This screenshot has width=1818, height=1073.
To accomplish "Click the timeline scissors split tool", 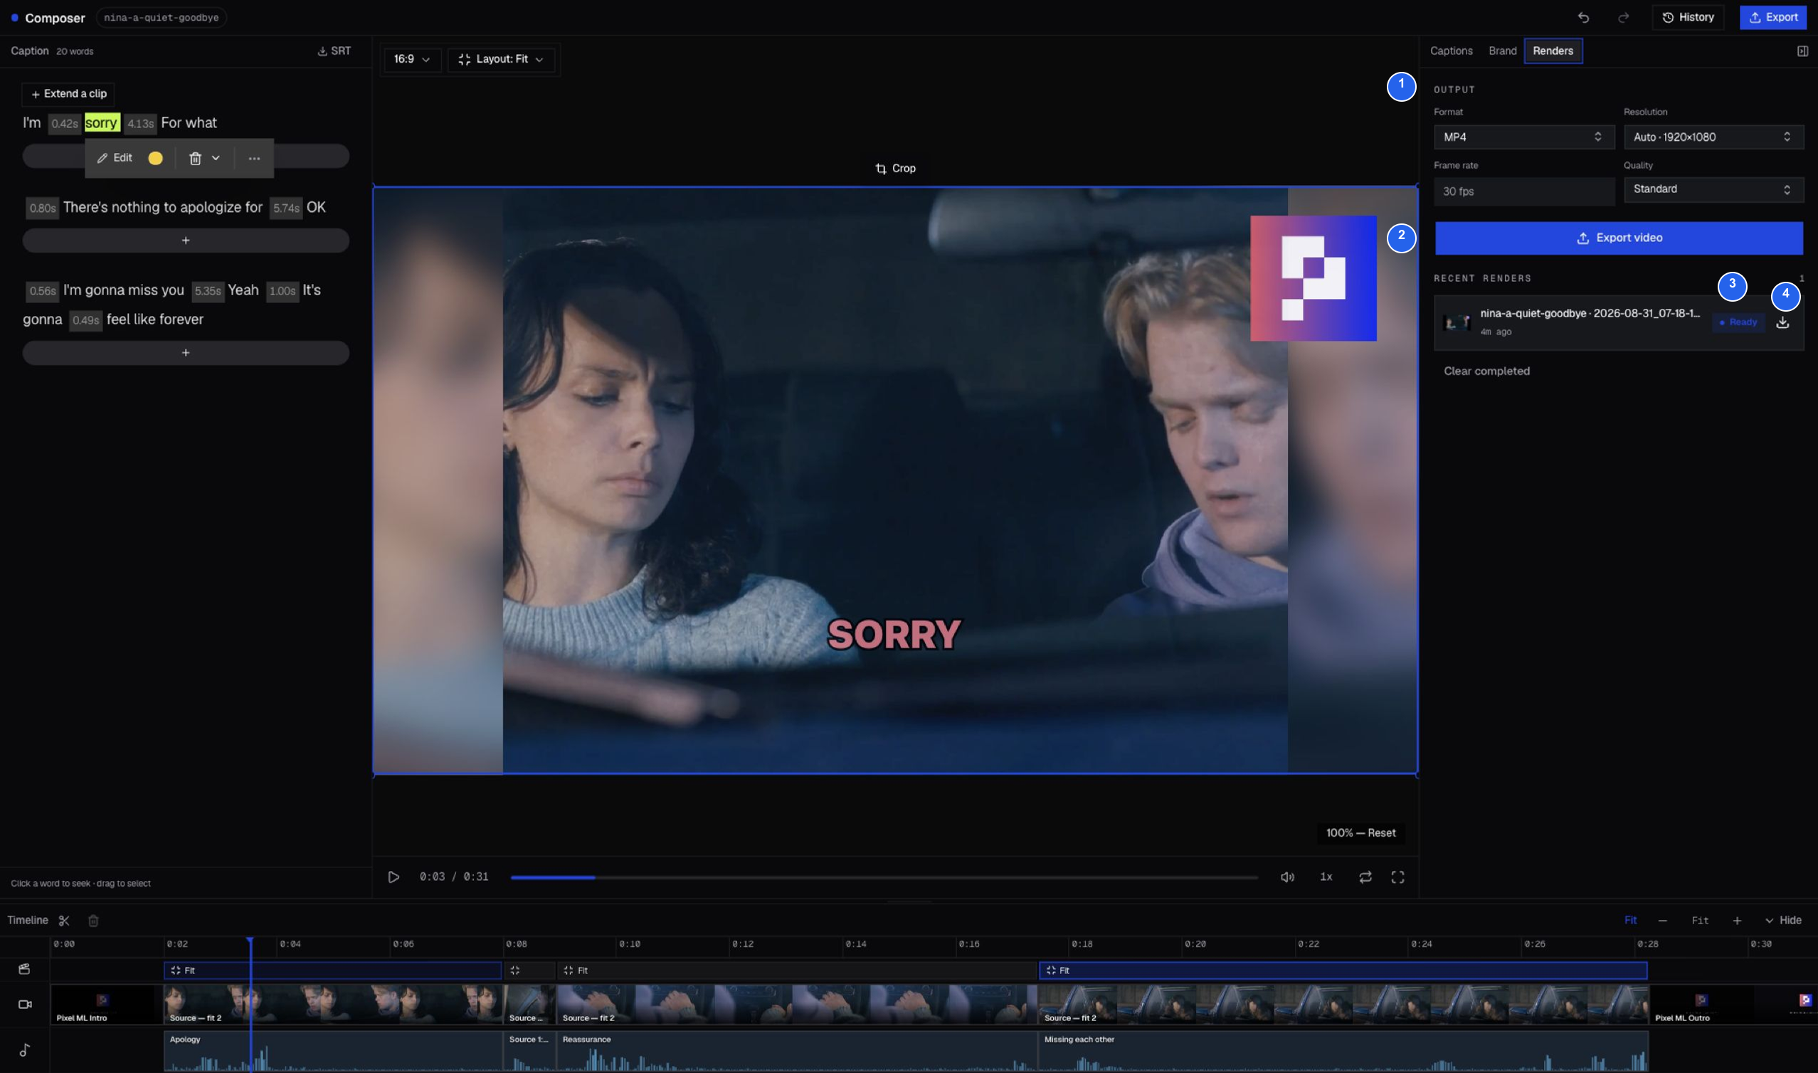I will coord(64,921).
